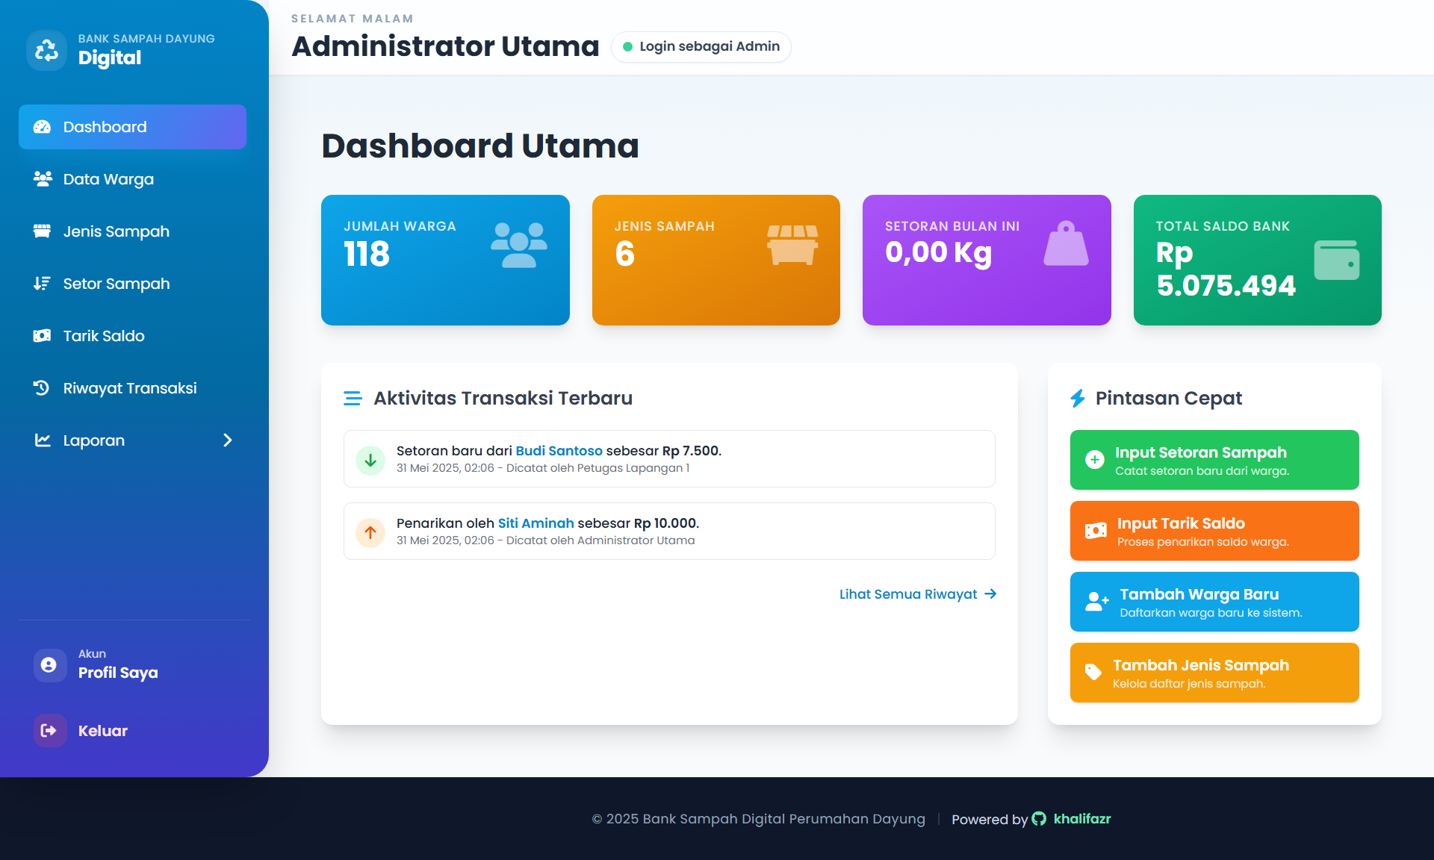Click the profile avatar icon for Profil Saya
1434x860 pixels.
(49, 664)
